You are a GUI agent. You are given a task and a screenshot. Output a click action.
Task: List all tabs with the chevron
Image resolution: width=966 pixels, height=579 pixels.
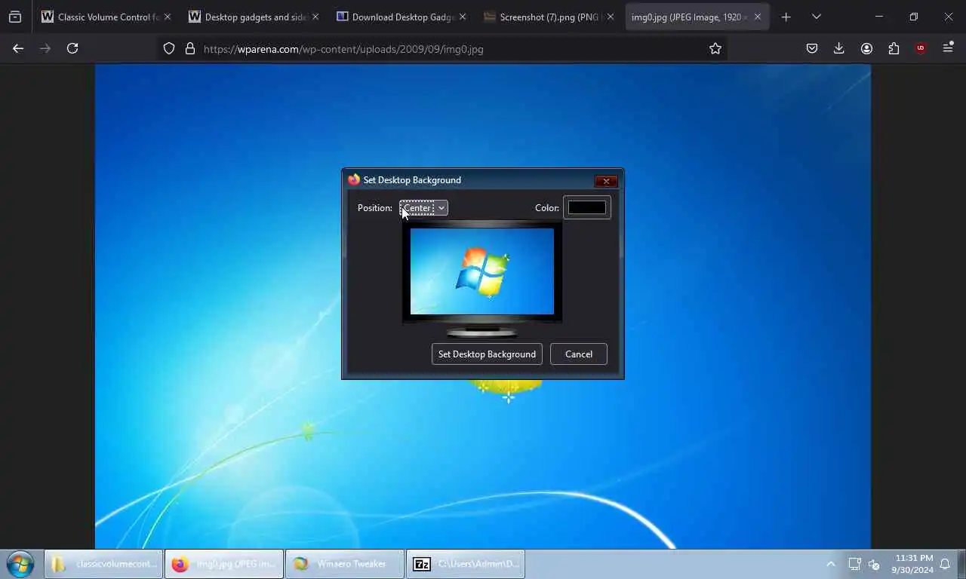pyautogui.click(x=817, y=17)
